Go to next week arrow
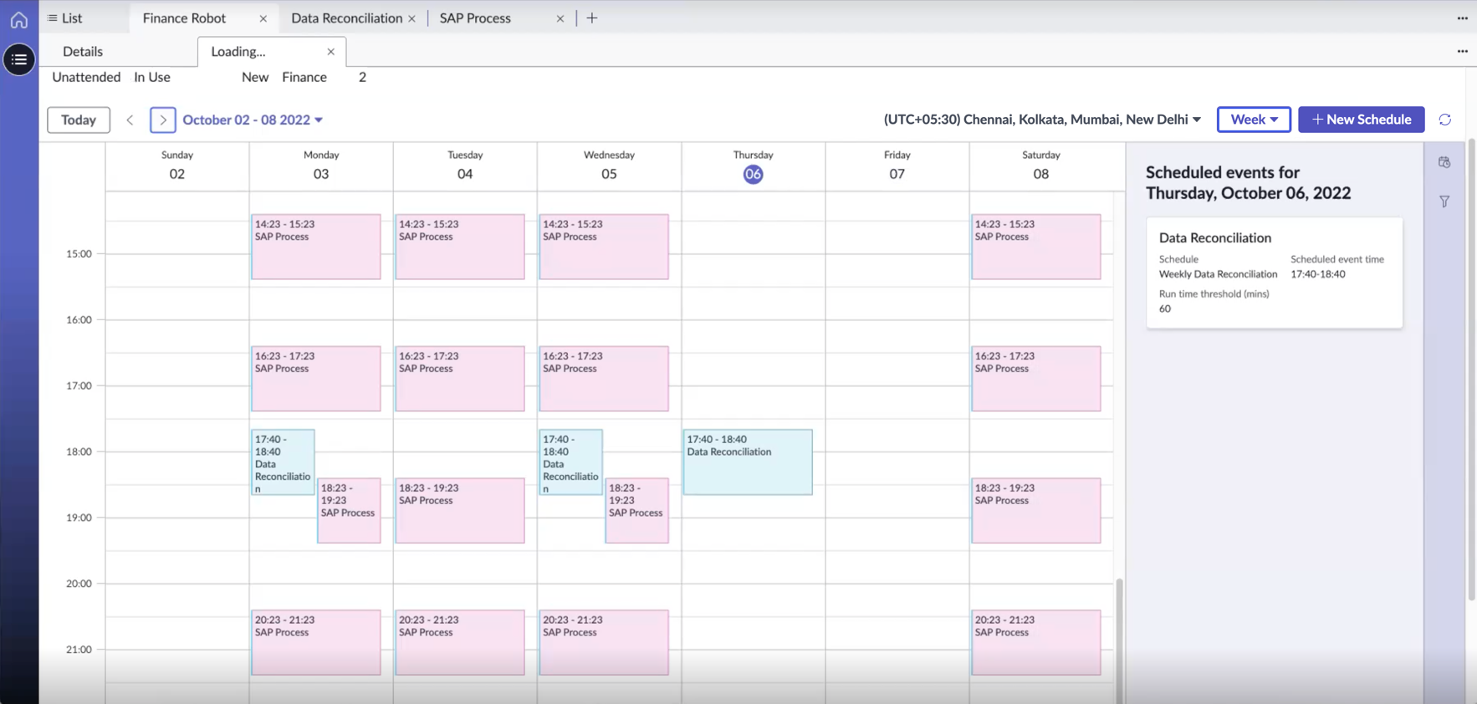The height and width of the screenshot is (704, 1477). (163, 120)
